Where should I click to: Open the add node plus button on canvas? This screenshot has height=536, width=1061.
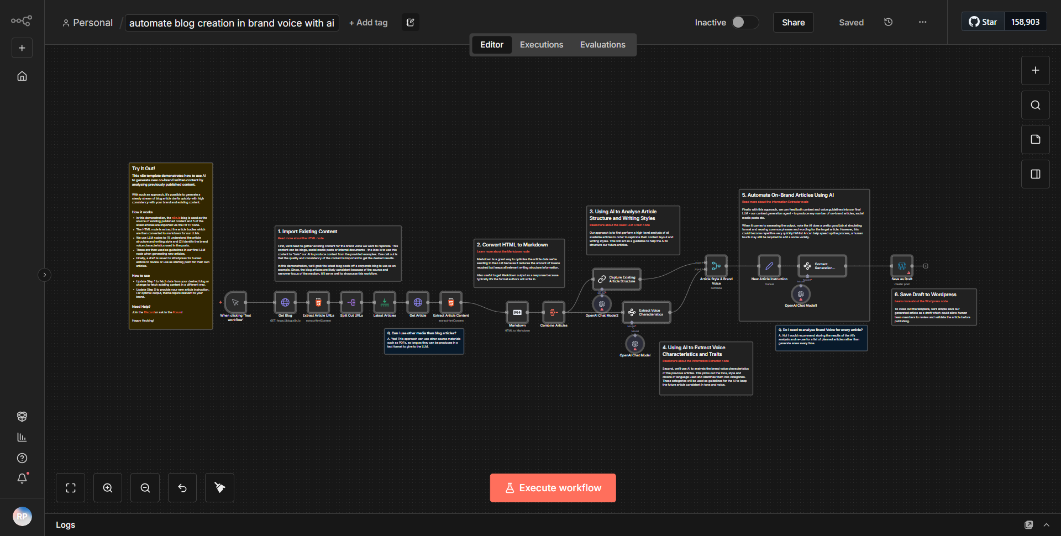[1036, 71]
